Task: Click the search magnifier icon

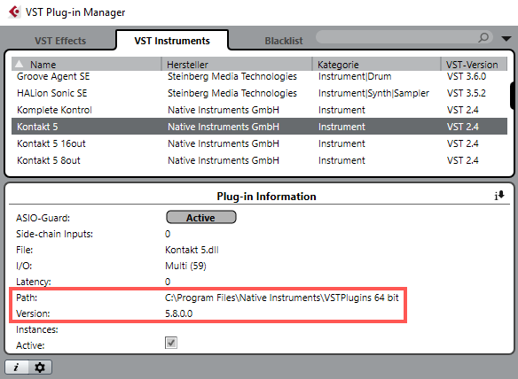Action: click(x=483, y=37)
